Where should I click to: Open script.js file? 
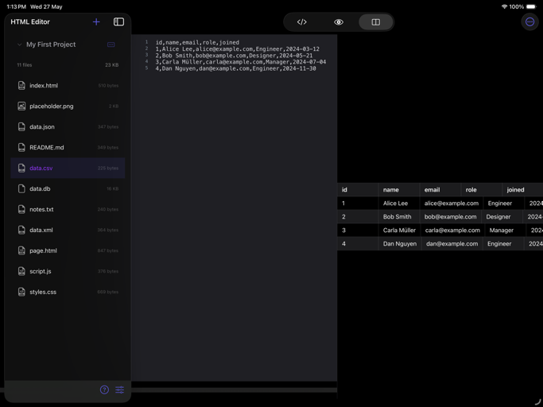(68, 271)
